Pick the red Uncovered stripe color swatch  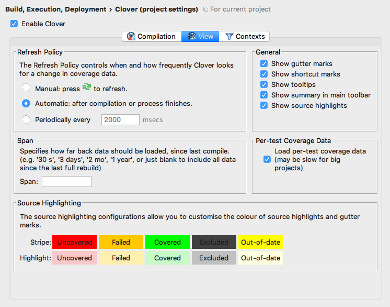74,242
